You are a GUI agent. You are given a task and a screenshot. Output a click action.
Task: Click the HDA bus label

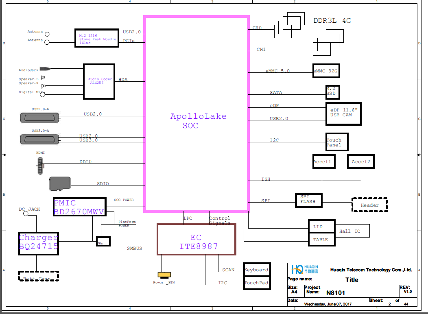click(x=123, y=80)
